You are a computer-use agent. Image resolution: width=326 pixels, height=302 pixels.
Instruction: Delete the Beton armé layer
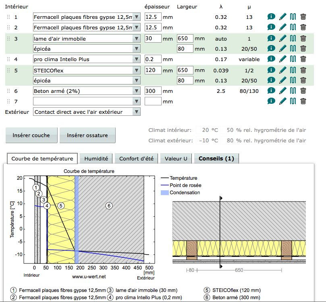[x=303, y=90]
